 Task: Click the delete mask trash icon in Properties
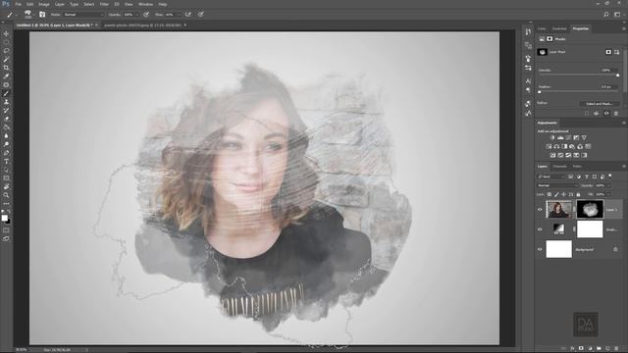coord(616,114)
